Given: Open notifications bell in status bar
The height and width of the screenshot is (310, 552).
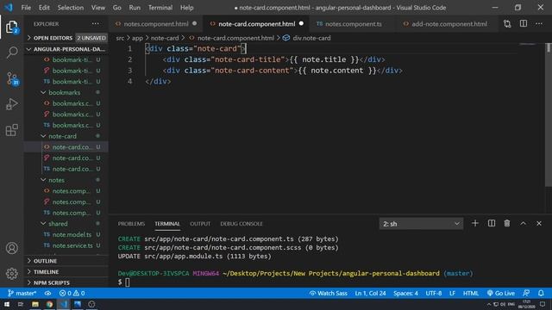Looking at the screenshot, I should (x=541, y=293).
